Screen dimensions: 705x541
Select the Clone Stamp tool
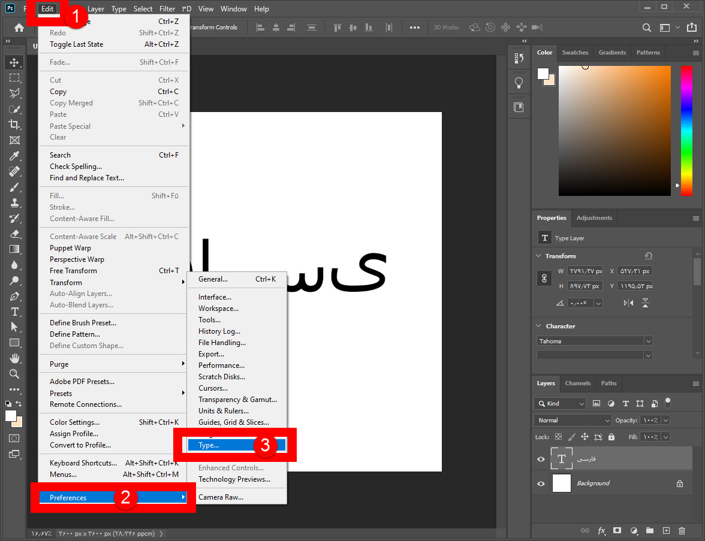pyautogui.click(x=14, y=203)
